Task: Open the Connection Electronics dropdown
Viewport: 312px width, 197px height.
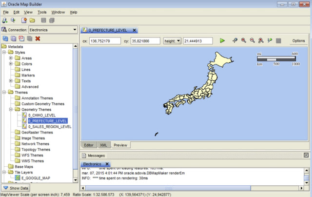Action: tap(75, 30)
